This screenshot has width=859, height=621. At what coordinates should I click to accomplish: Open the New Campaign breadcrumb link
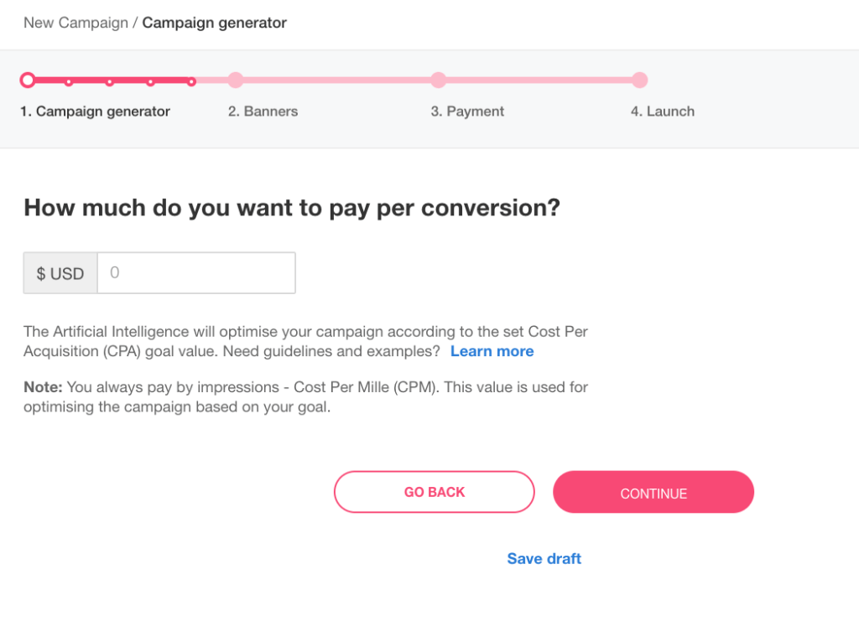pyautogui.click(x=75, y=23)
